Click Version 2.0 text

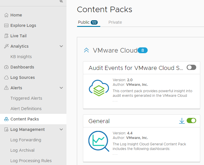pos(123,80)
